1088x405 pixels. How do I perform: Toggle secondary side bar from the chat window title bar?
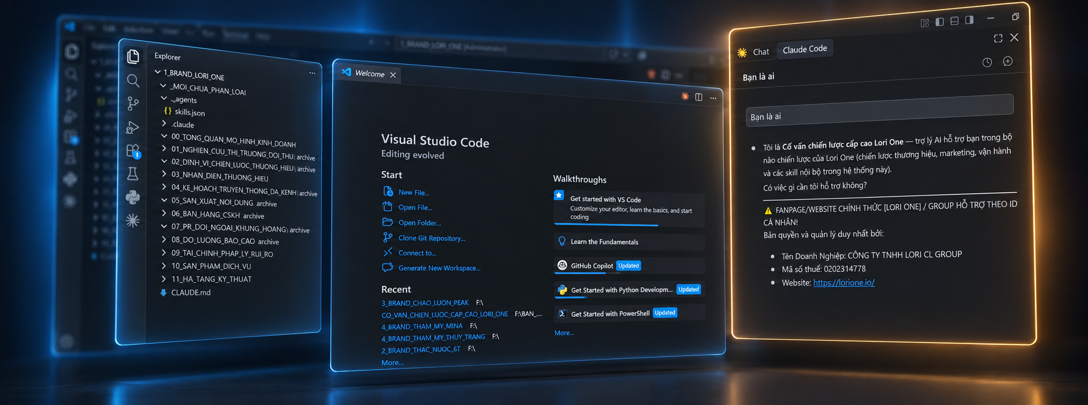coord(969,20)
